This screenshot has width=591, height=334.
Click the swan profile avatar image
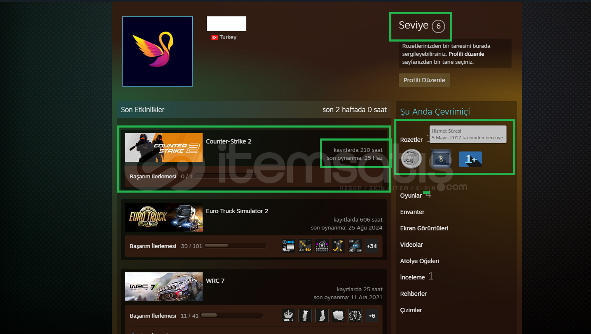click(x=158, y=52)
